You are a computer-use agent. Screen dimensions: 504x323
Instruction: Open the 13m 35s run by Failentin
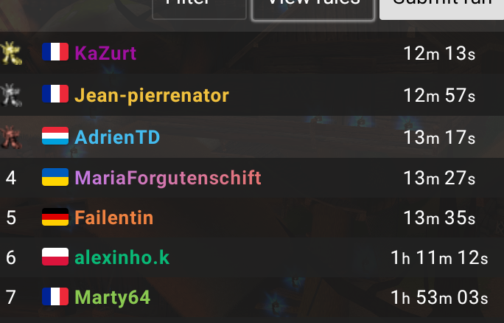(439, 218)
